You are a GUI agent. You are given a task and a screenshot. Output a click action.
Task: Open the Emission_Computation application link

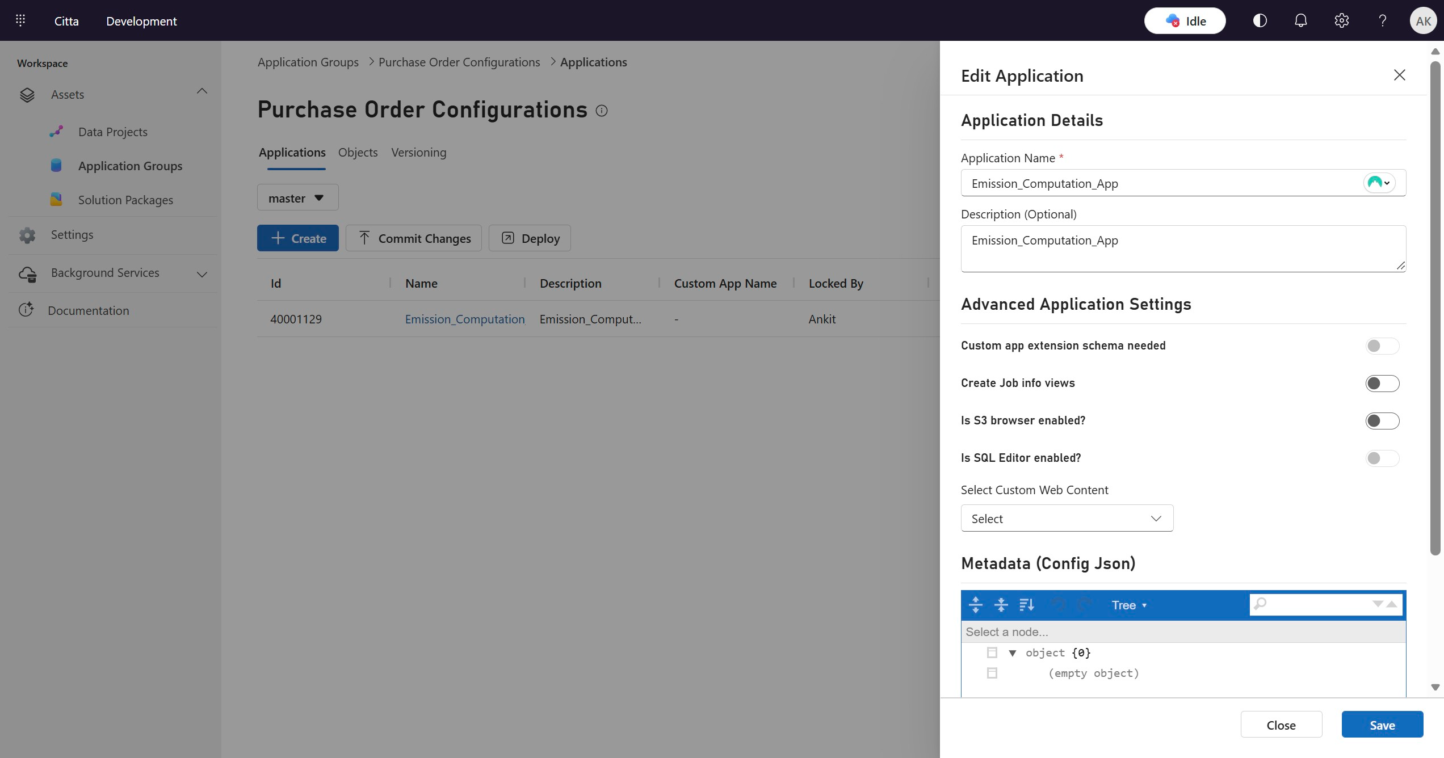click(464, 319)
